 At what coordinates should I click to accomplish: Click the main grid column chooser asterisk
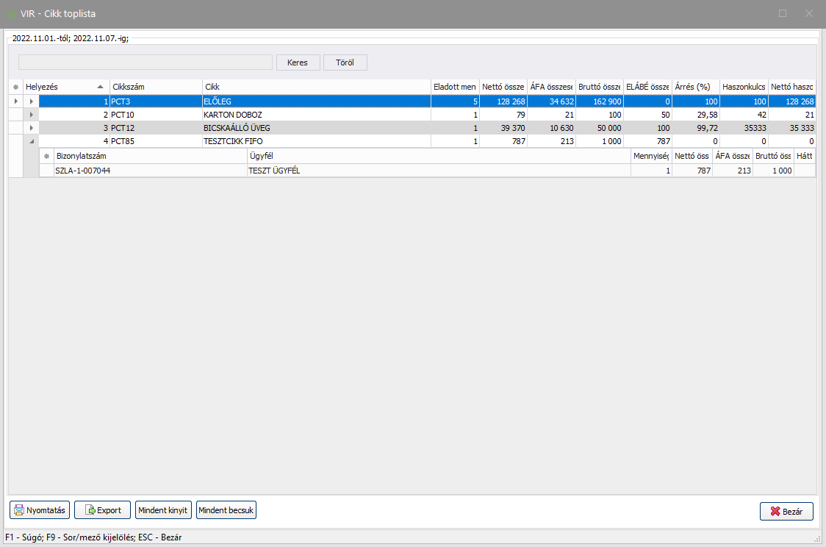tap(15, 87)
